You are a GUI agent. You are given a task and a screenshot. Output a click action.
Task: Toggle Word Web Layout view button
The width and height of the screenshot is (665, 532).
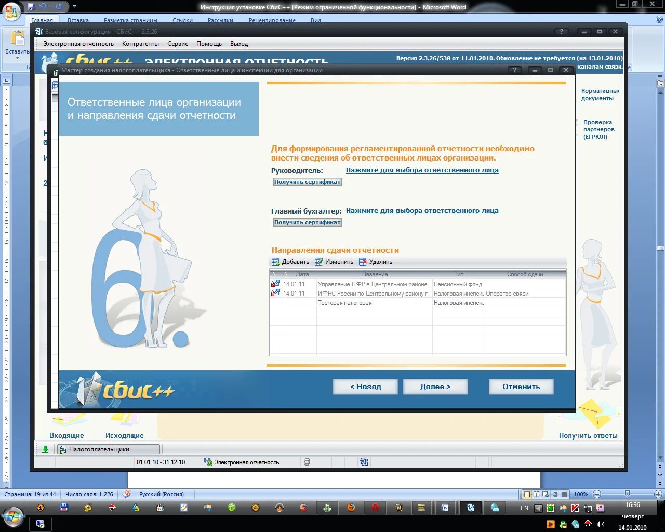pos(546,494)
